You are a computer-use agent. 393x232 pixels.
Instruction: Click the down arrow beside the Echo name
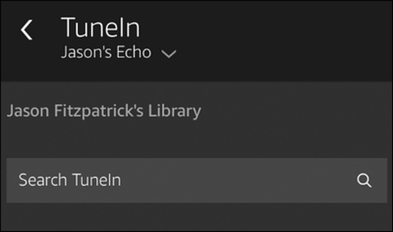tap(169, 53)
